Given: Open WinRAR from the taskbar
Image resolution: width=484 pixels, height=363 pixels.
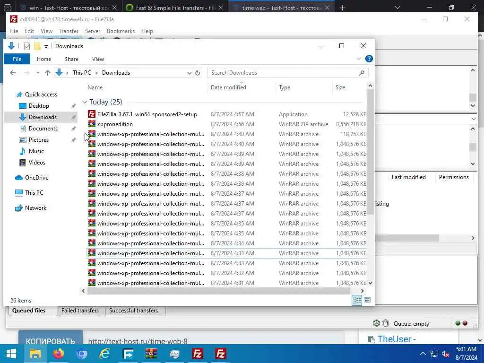Looking at the screenshot, I should point(151,354).
